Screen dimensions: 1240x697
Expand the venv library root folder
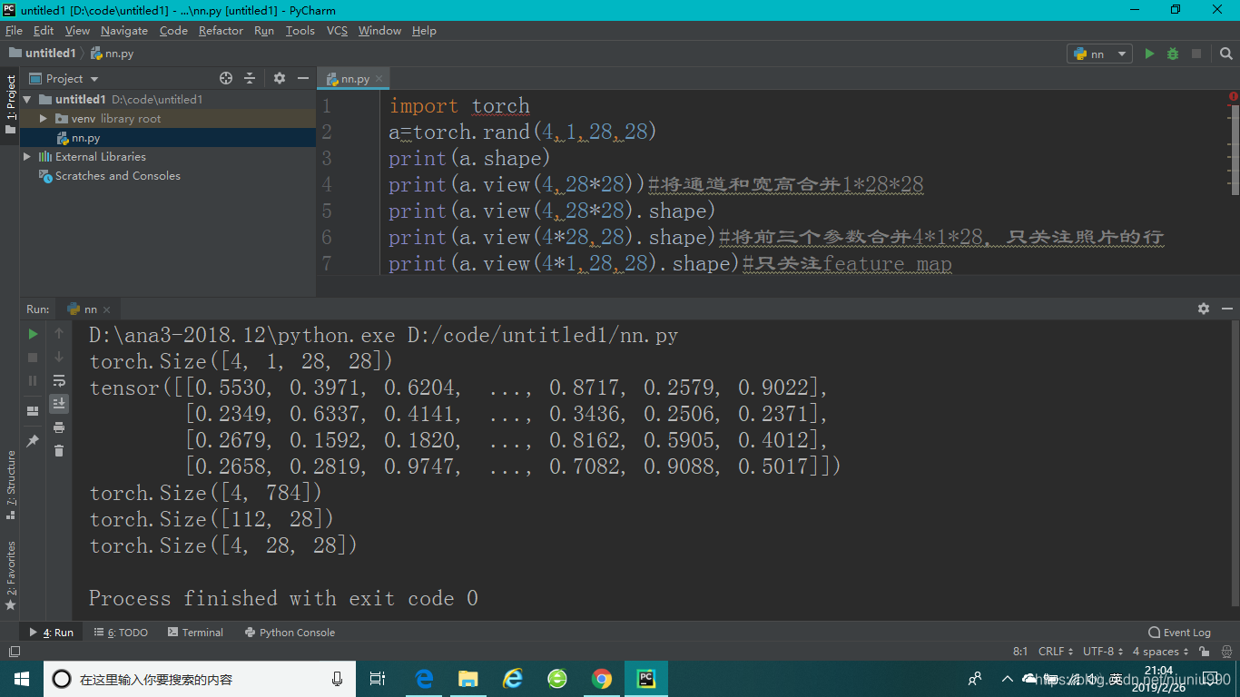(43, 119)
